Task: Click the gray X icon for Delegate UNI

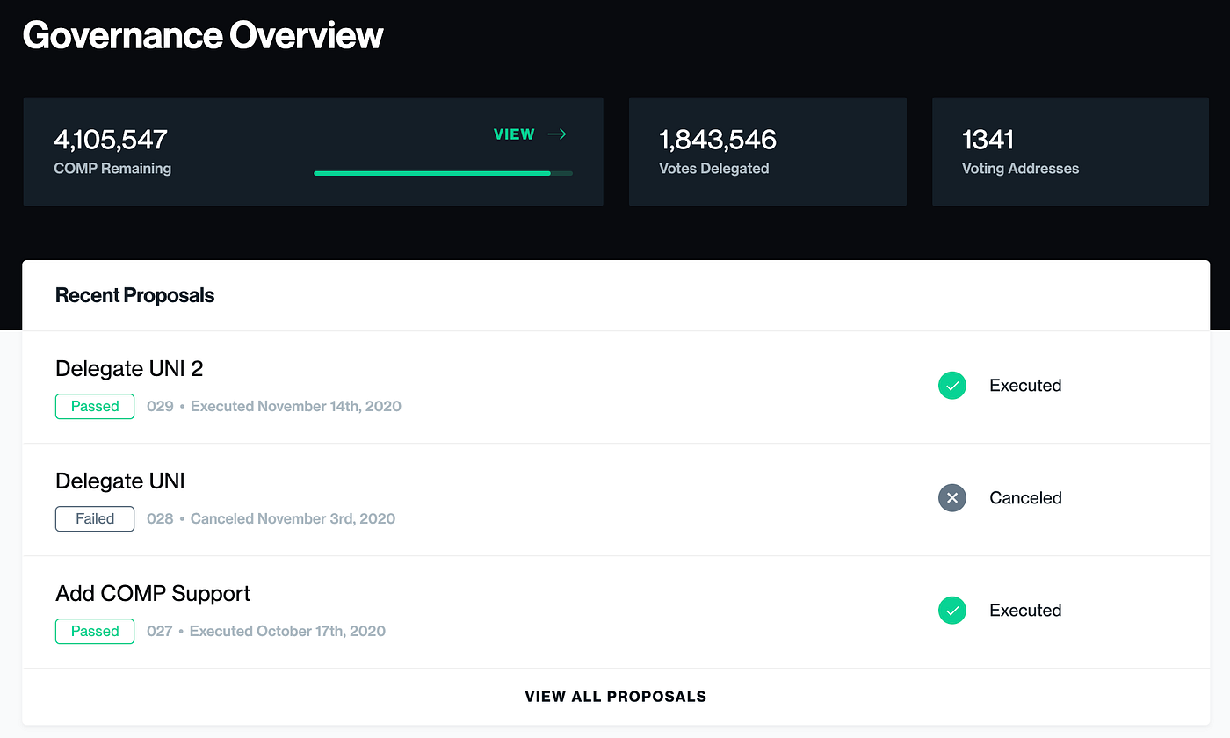Action: tap(952, 497)
